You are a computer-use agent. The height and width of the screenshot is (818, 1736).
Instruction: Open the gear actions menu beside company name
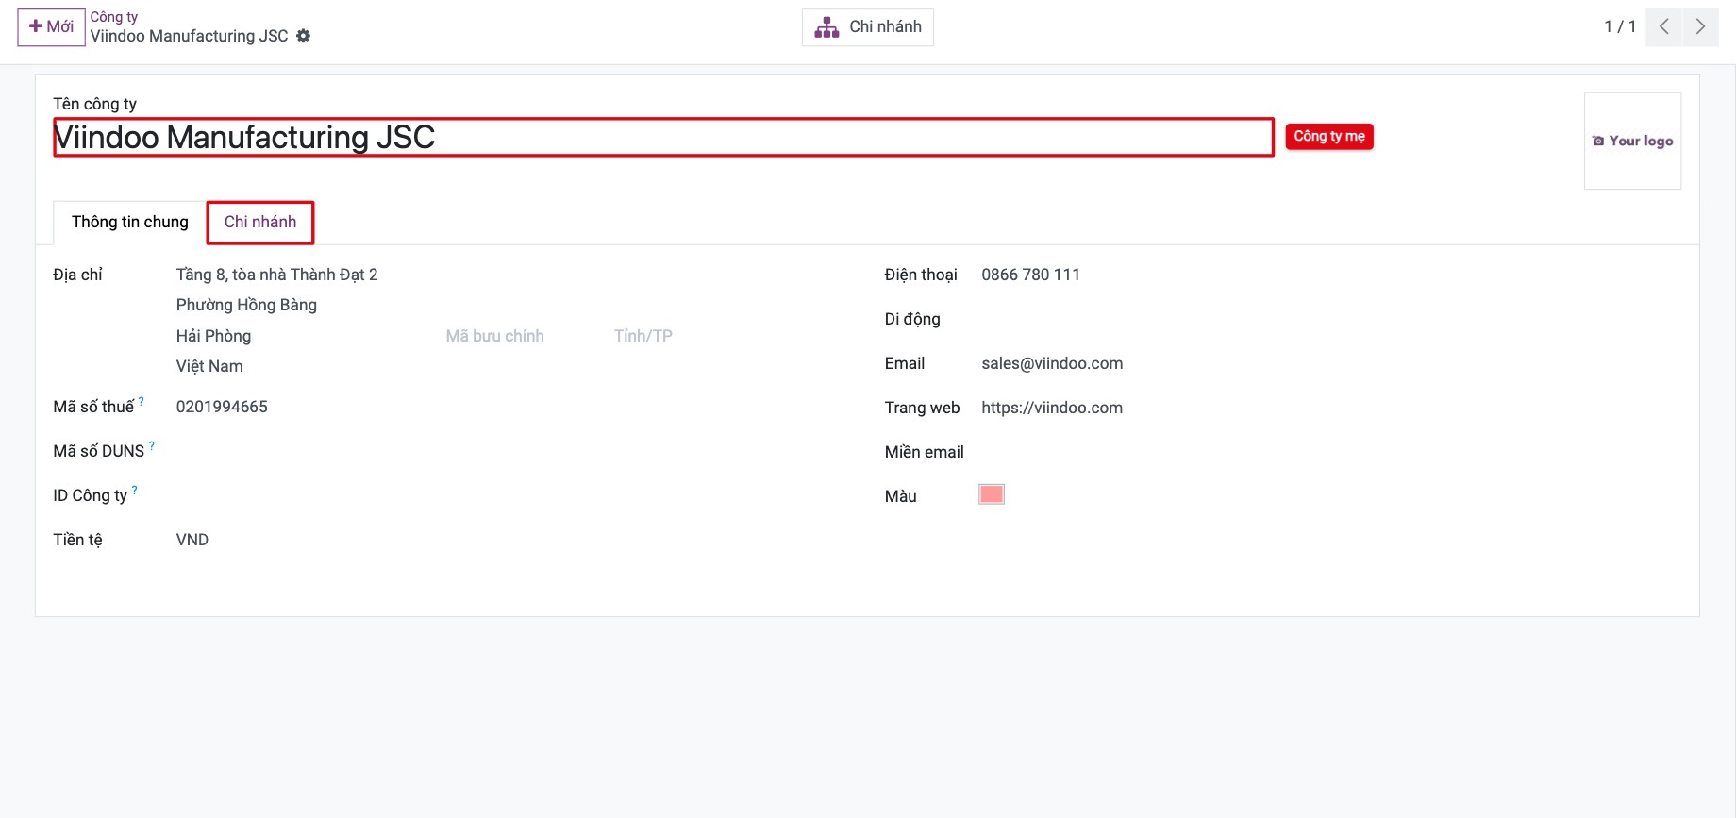point(303,36)
